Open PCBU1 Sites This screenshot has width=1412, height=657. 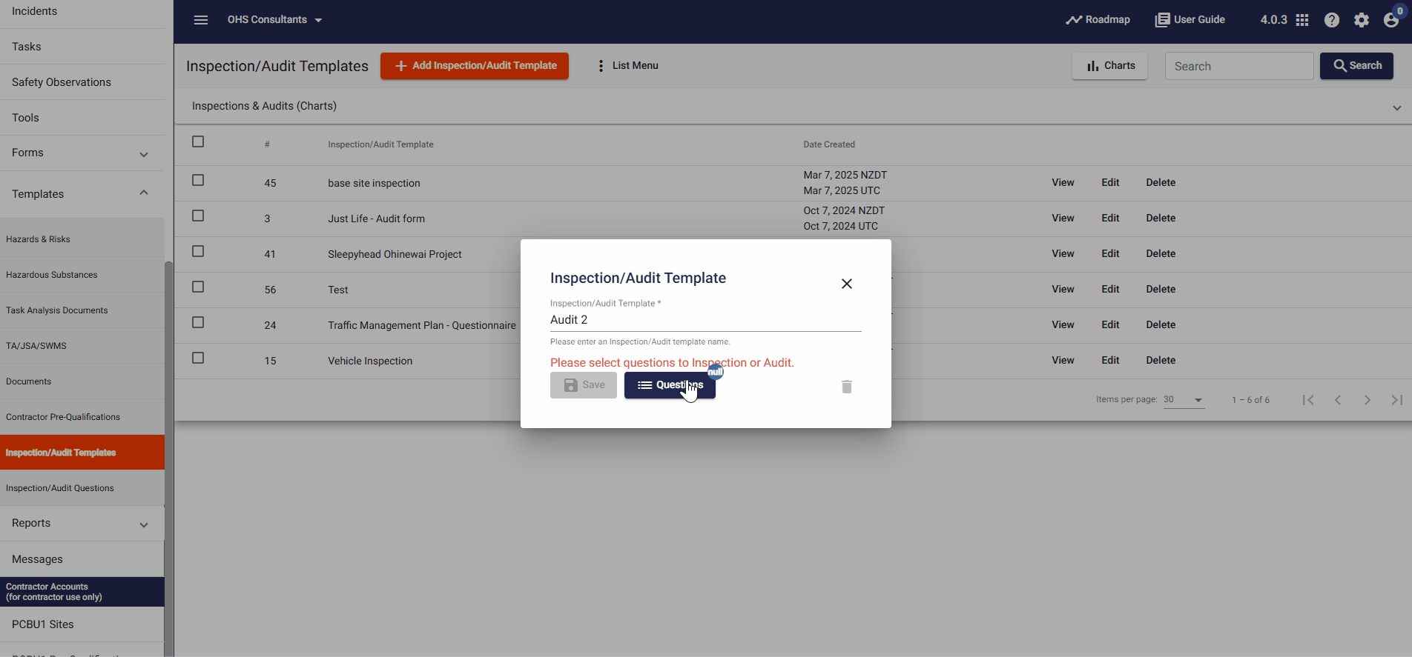point(82,624)
